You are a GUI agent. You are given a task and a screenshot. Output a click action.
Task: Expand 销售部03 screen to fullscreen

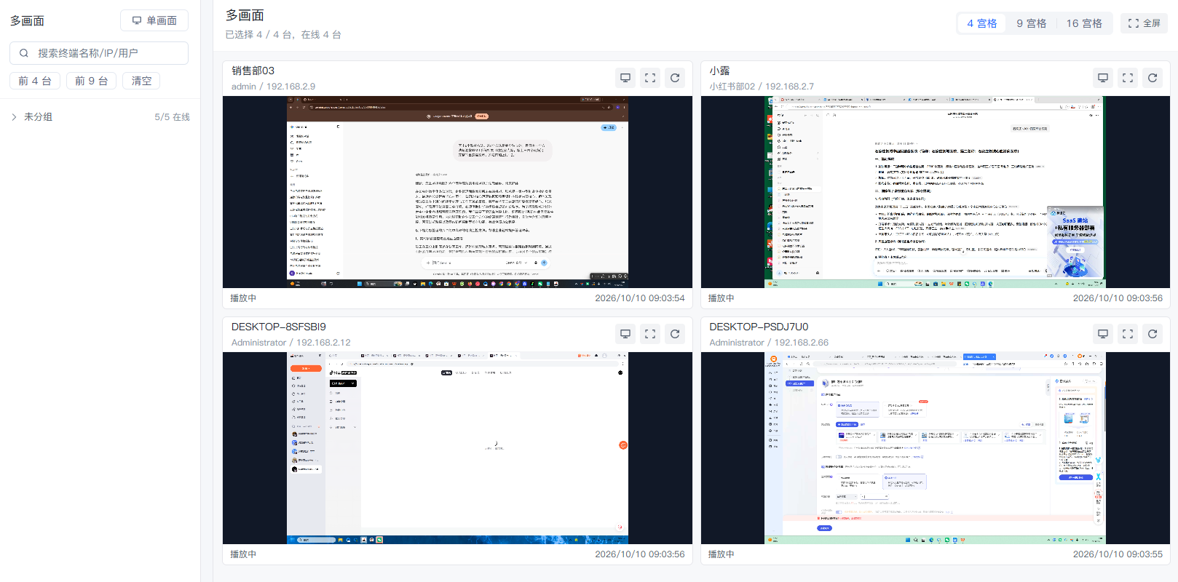[650, 78]
